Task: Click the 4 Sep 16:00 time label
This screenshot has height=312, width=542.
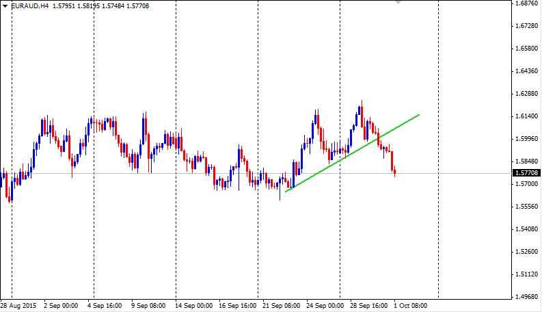Action: [x=105, y=306]
